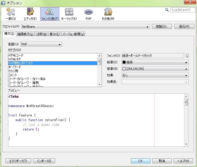Click the filter field フィルタ(Ctrl+F)
The height and width of the screenshot is (167, 197).
[183, 10]
